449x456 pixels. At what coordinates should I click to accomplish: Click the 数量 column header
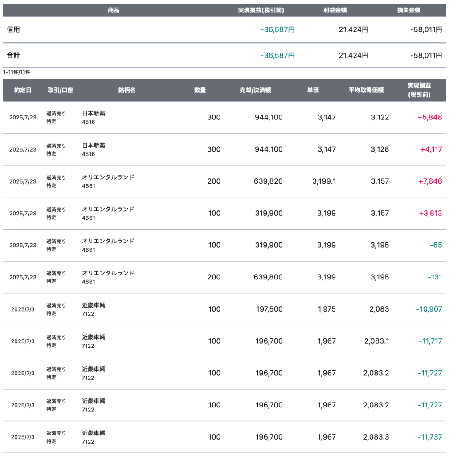coord(200,90)
